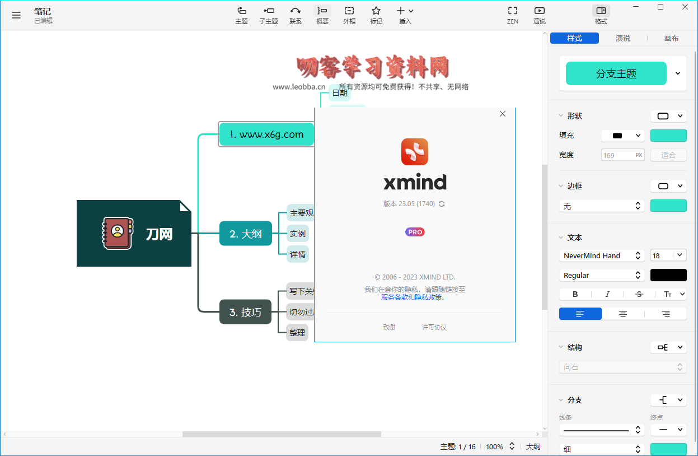
Task: Open the NeverMind Hand font dropdown
Action: [601, 255]
